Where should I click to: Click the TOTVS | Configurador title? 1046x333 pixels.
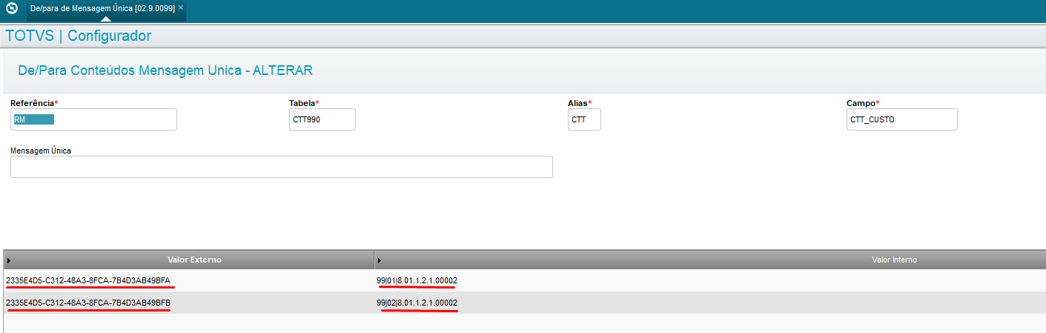(79, 36)
